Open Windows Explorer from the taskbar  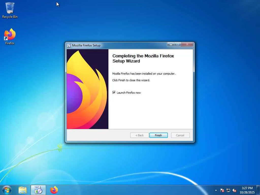[23, 190]
